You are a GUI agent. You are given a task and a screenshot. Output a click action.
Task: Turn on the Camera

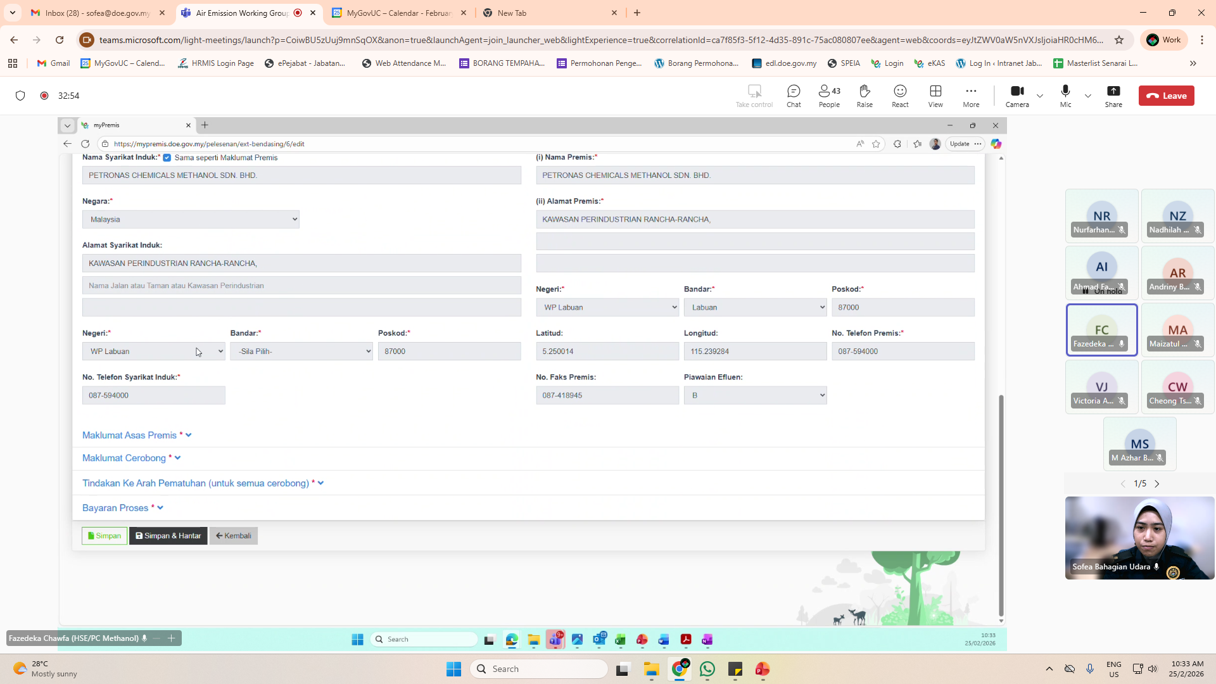[1017, 96]
